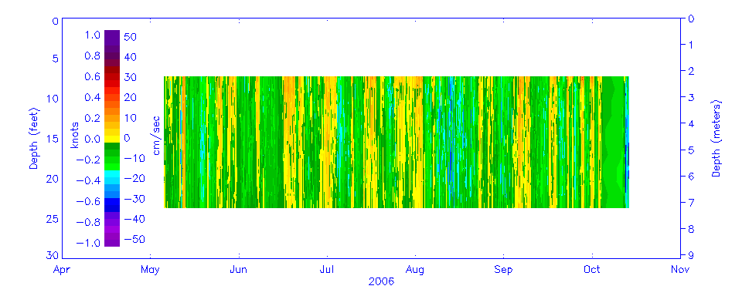Click the '-20' cm/sec colorbar label
This screenshot has width=742, height=296.
point(134,179)
